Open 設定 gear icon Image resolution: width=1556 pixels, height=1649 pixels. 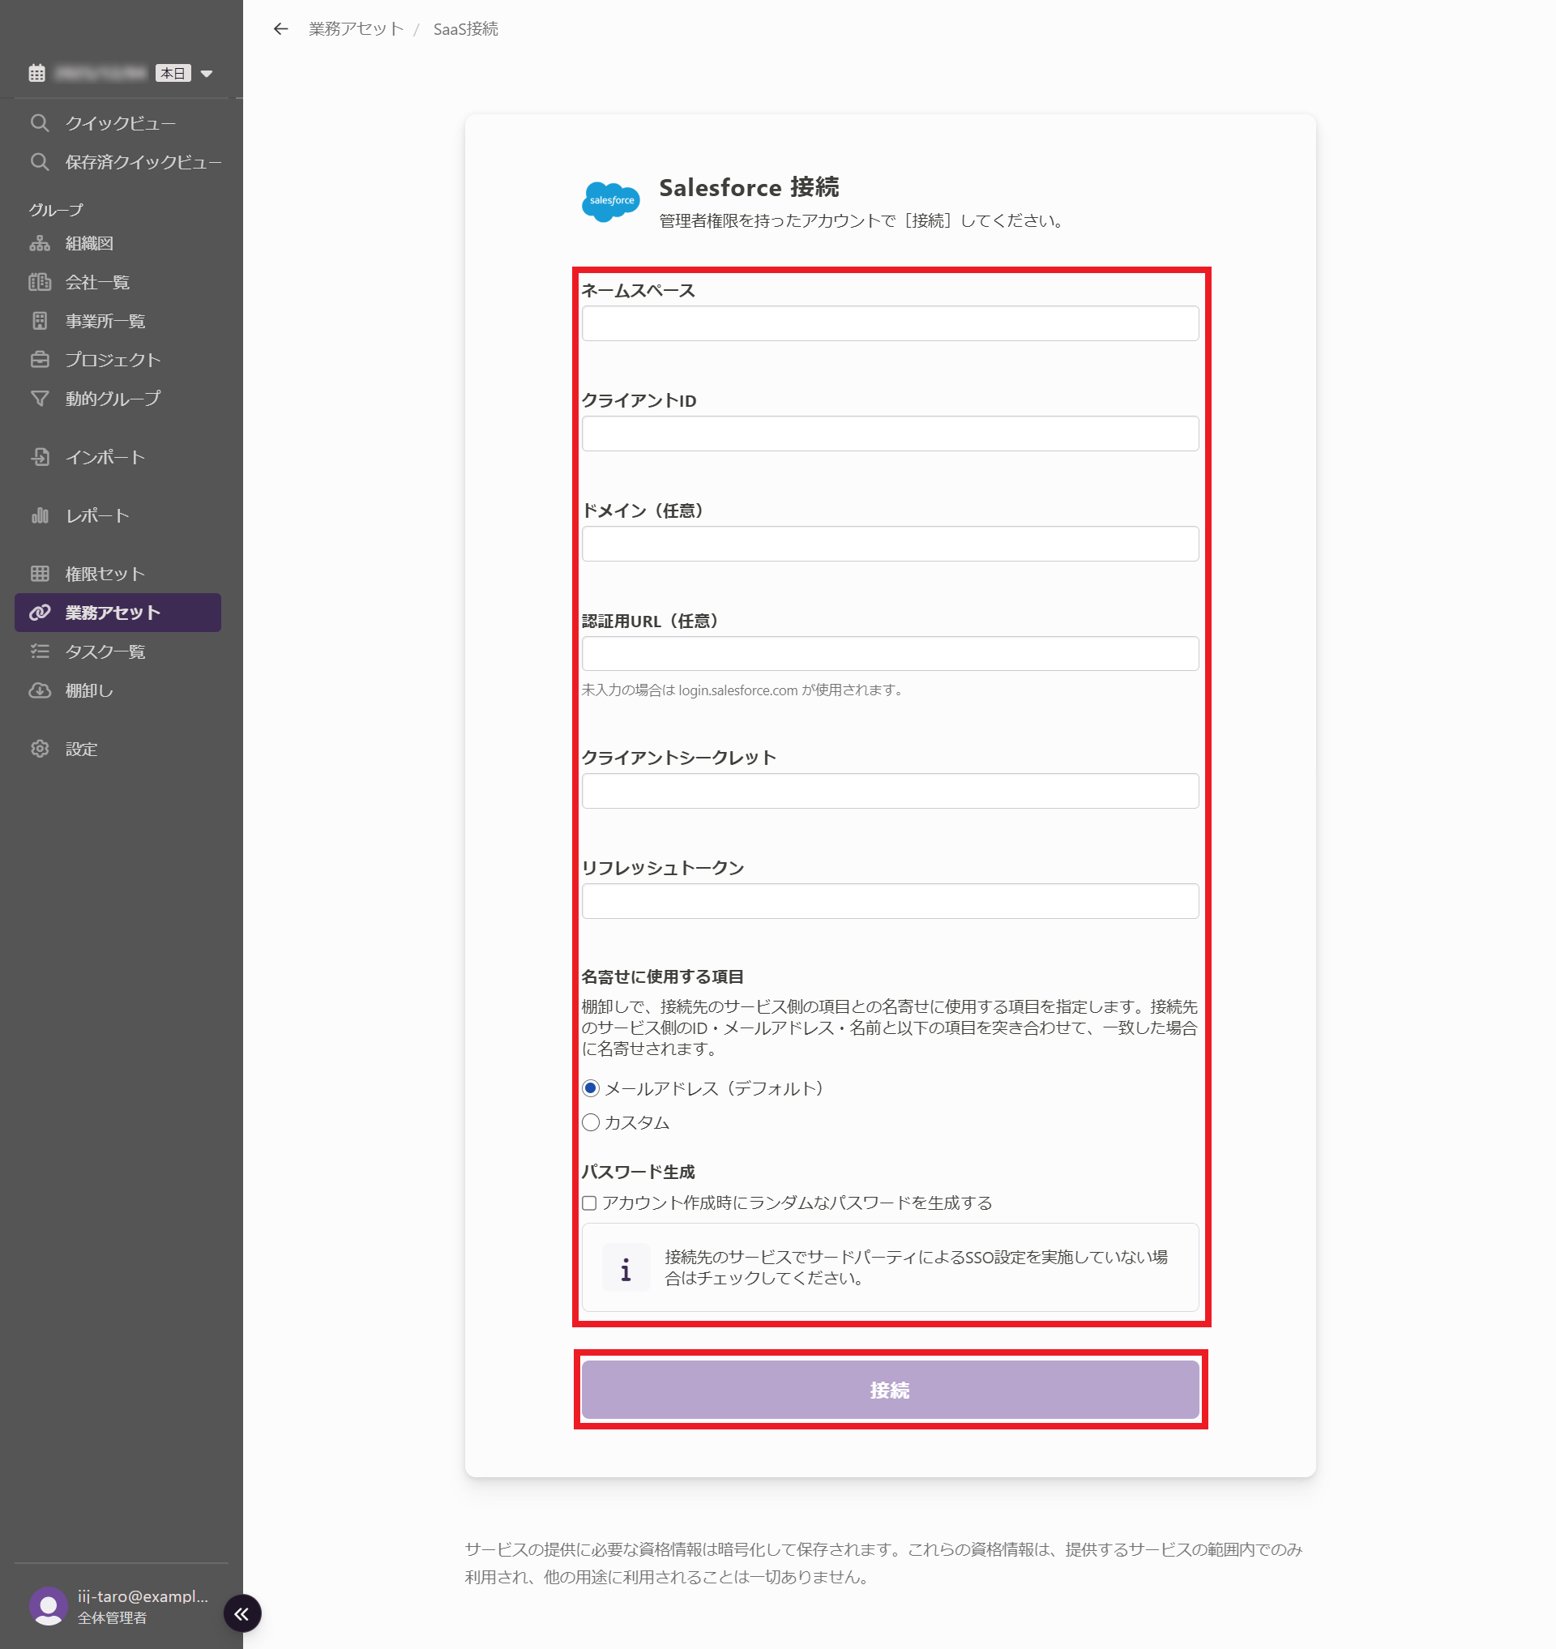(40, 748)
